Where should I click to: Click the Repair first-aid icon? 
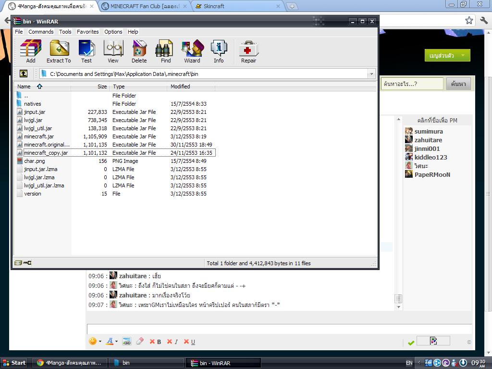[248, 51]
